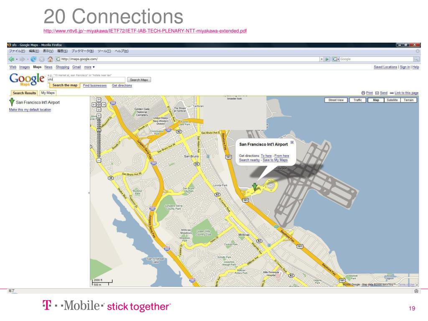Image resolution: width=428 pixels, height=321 pixels.
Task: Open the 編集(E) menu
Action: point(34,51)
